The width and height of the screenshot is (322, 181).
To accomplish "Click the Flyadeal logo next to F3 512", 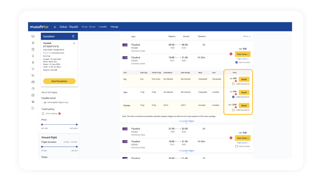I will click(x=125, y=129).
